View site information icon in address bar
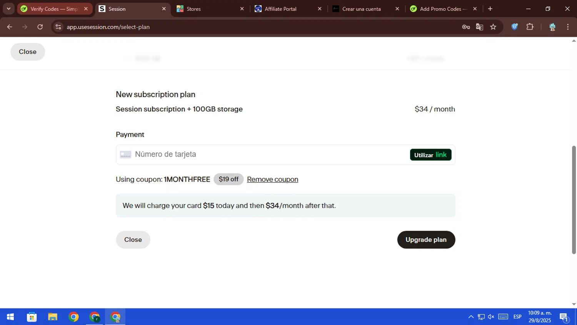 coord(58,27)
